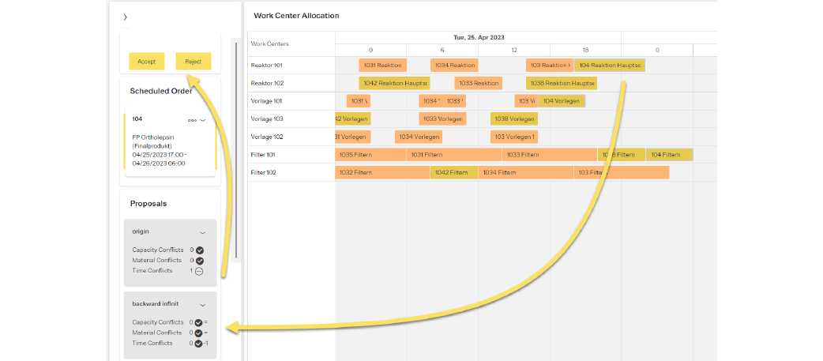Select the 104 Reaktion Hauptsc bar
The image size is (823, 361).
tap(610, 66)
